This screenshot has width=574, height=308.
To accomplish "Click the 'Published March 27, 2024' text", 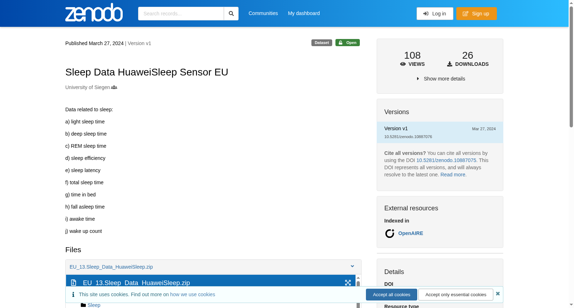I will 94,43.
